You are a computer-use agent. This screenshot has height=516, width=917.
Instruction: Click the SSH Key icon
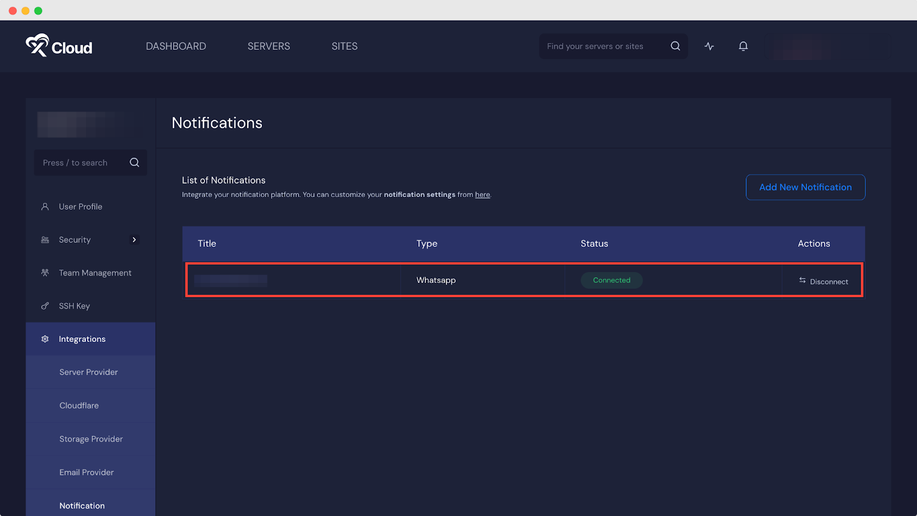45,306
